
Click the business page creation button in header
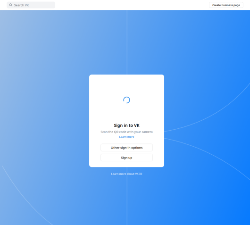tap(226, 5)
